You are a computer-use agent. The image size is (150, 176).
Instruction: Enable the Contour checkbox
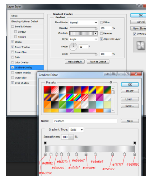pyautogui.click(x=15, y=32)
